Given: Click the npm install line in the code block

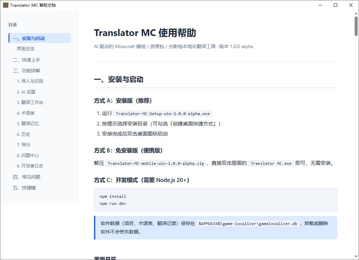Looking at the screenshot, I should [113, 196].
